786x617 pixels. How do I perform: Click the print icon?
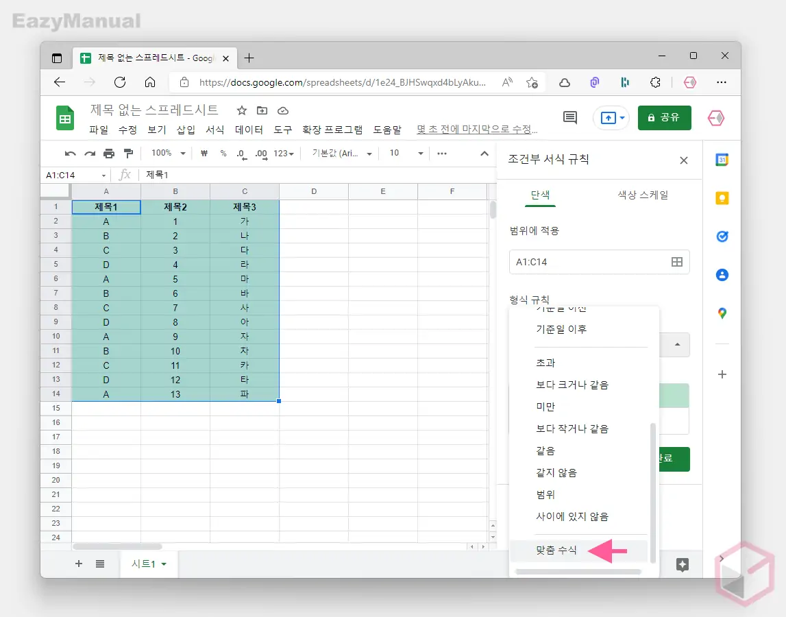(109, 154)
